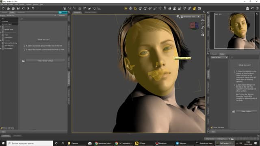Open the Create menu

(x=11, y=4)
